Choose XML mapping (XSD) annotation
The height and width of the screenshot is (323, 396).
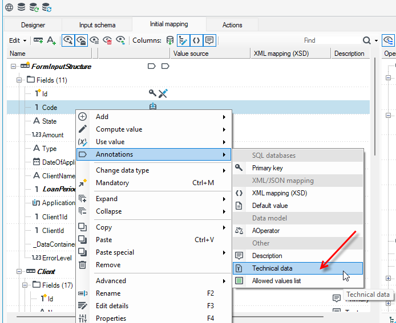click(298, 193)
